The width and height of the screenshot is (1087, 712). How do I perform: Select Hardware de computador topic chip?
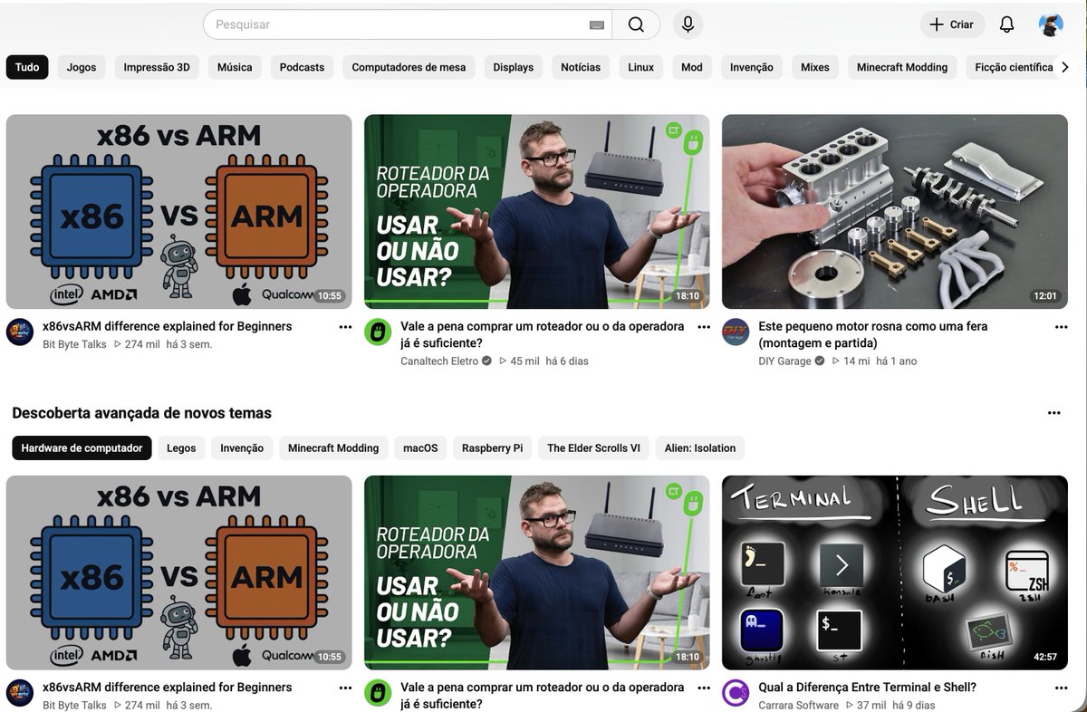coord(82,447)
